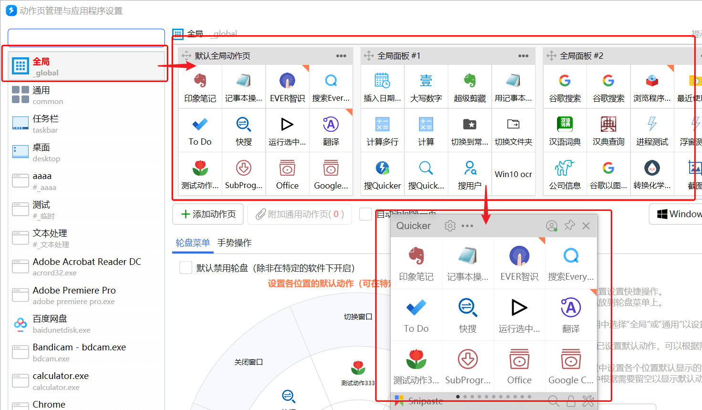Open more menu of 全局面板 #1
This screenshot has height=410, width=702.
tap(523, 56)
